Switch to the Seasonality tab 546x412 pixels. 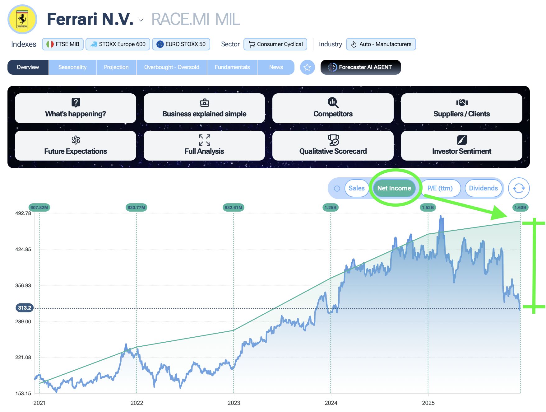click(72, 67)
